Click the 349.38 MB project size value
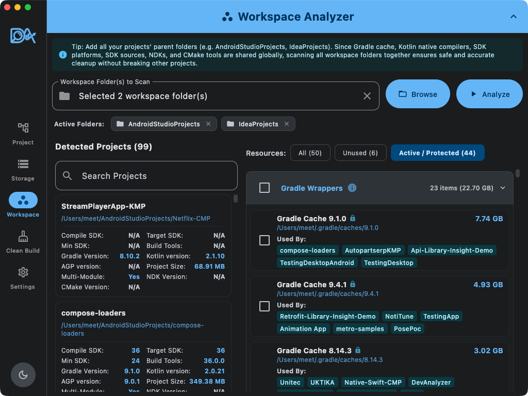The height and width of the screenshot is (396, 528). click(207, 382)
